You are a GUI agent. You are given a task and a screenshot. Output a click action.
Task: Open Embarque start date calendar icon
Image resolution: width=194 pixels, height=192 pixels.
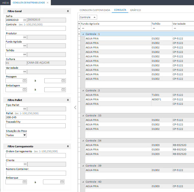(25, 182)
